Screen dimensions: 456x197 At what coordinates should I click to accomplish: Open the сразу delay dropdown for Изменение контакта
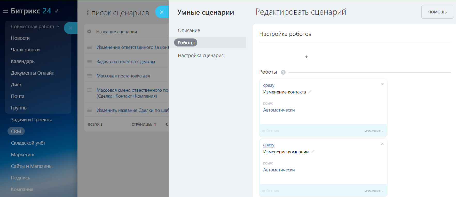point(269,85)
